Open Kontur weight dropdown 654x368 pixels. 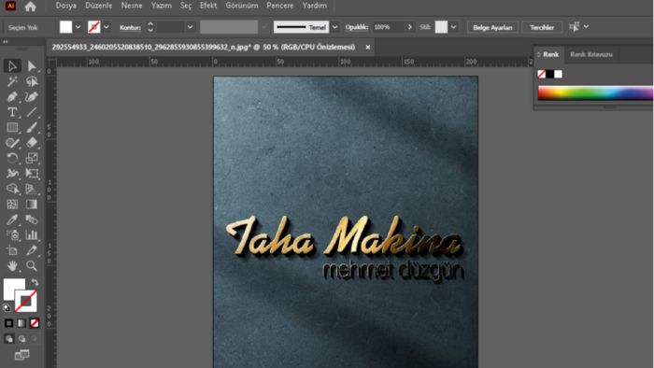pyautogui.click(x=191, y=27)
